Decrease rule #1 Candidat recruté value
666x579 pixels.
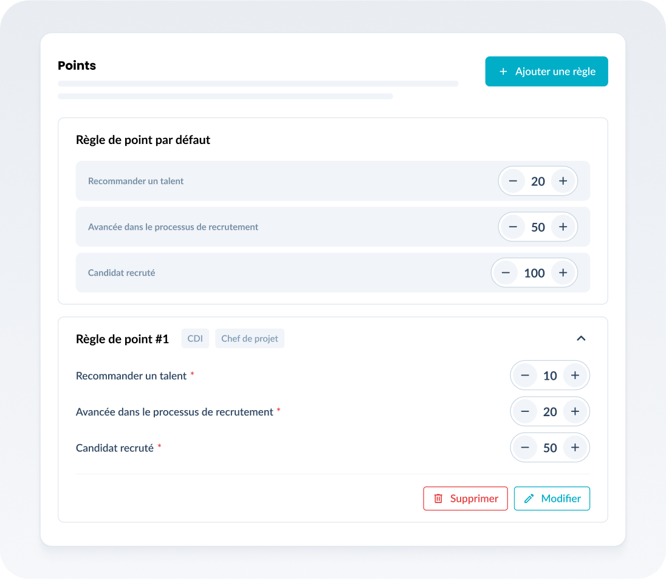[525, 448]
